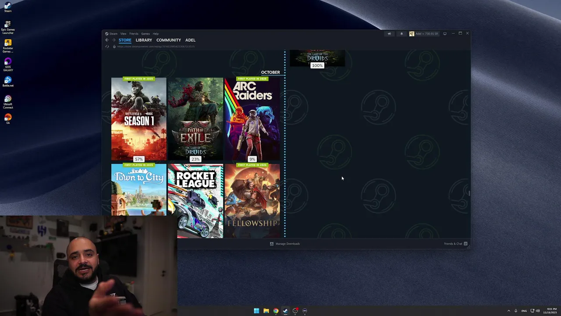Click the Adel avatar picture

pos(412,34)
